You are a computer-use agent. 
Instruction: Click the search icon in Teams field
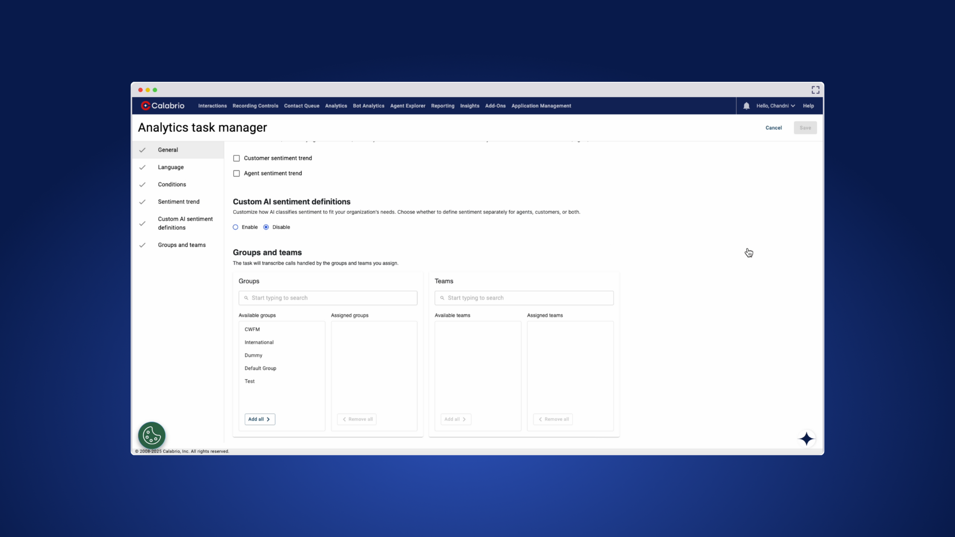coord(442,298)
